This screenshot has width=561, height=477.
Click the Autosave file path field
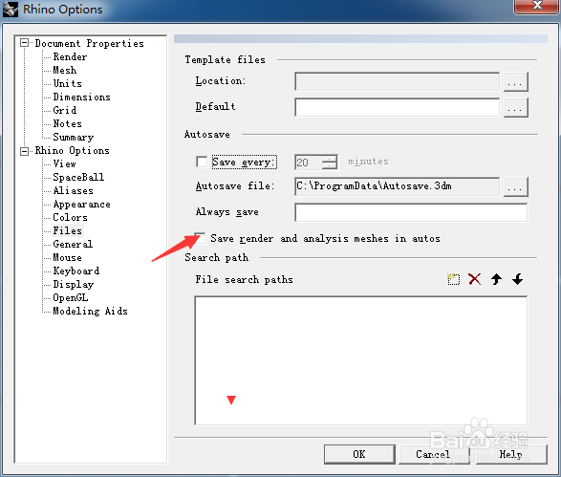pos(398,186)
